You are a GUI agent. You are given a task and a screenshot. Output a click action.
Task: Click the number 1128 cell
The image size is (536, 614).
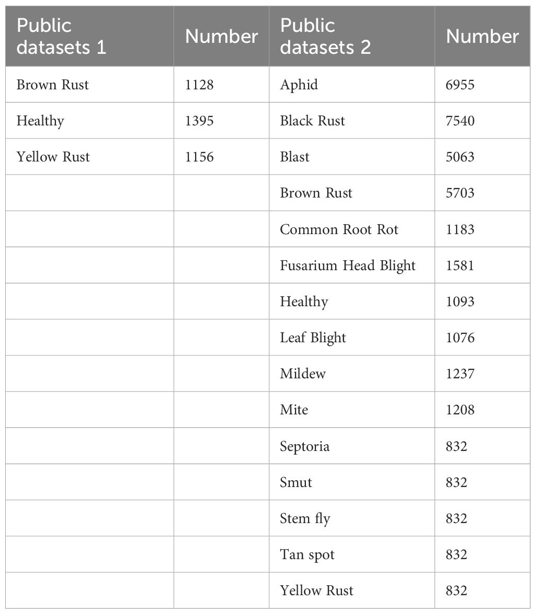click(199, 85)
